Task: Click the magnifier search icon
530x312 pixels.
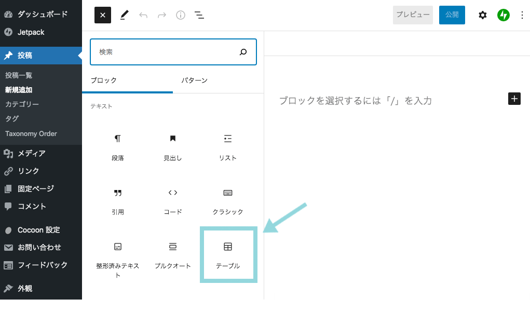Action: pyautogui.click(x=243, y=52)
